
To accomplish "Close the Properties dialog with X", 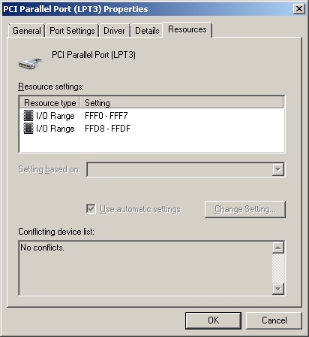I will point(299,9).
